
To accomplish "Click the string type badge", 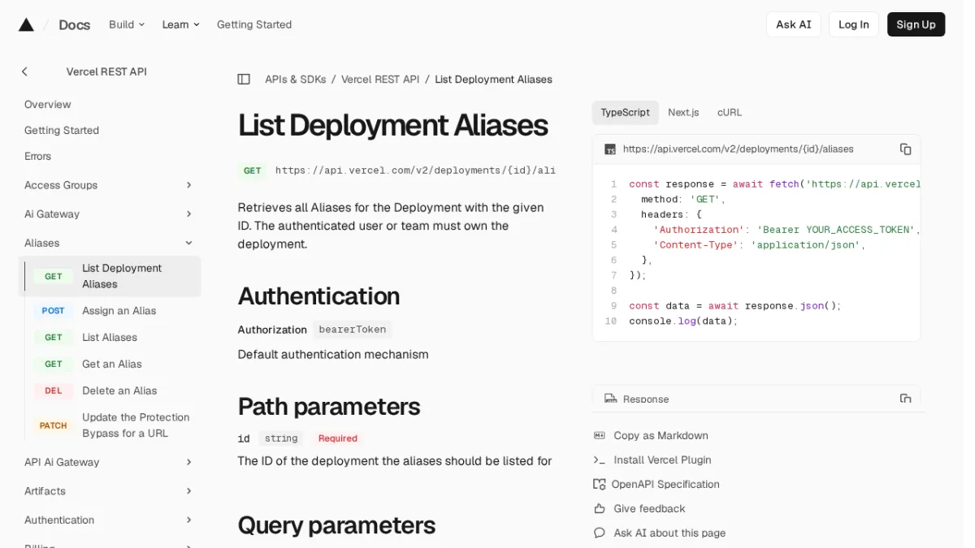I will pos(281,438).
